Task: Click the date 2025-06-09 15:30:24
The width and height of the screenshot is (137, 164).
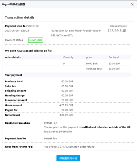Action: point(17,31)
